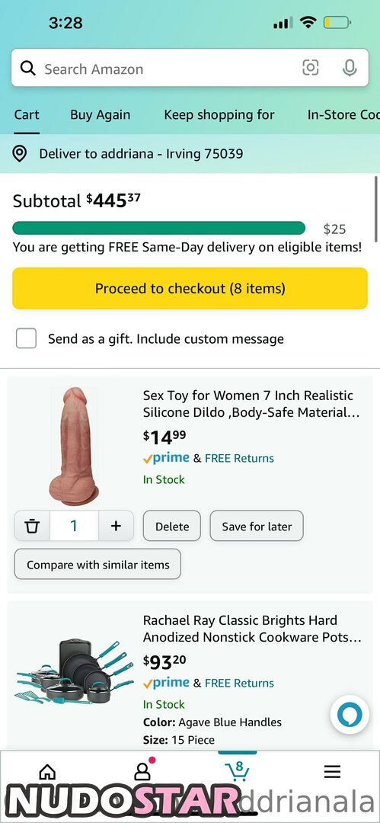Tap the microphone voice search icon

tap(350, 68)
